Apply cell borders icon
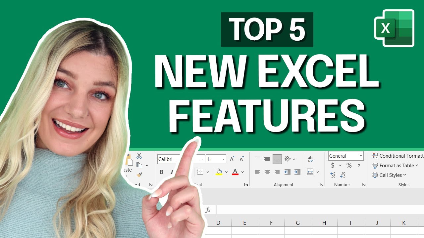 tap(200, 172)
